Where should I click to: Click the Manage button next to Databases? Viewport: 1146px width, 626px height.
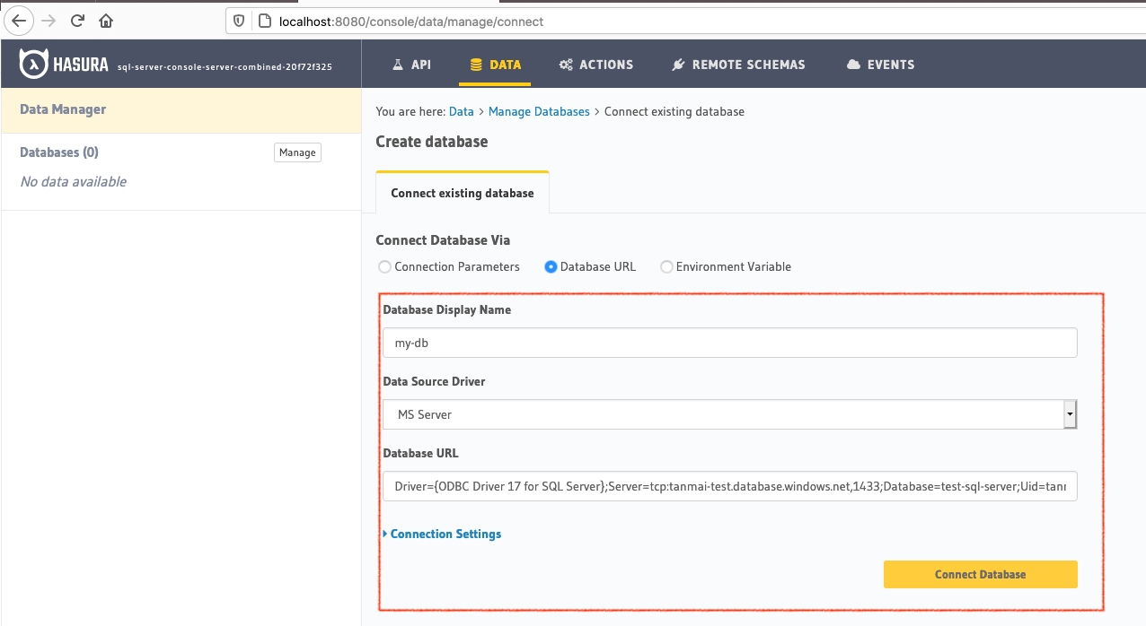pyautogui.click(x=297, y=152)
